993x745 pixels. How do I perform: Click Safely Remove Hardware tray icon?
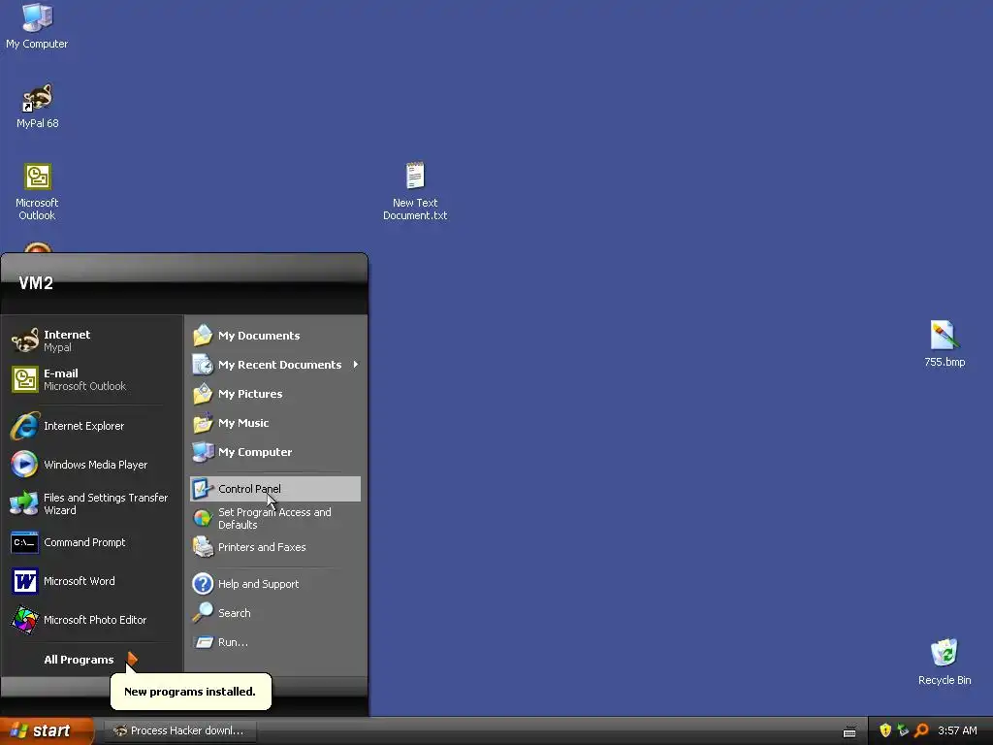pyautogui.click(x=903, y=730)
